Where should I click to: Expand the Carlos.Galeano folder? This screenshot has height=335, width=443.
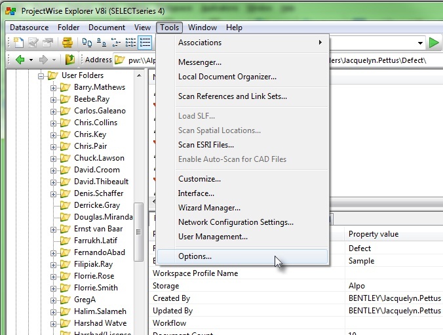pyautogui.click(x=53, y=111)
